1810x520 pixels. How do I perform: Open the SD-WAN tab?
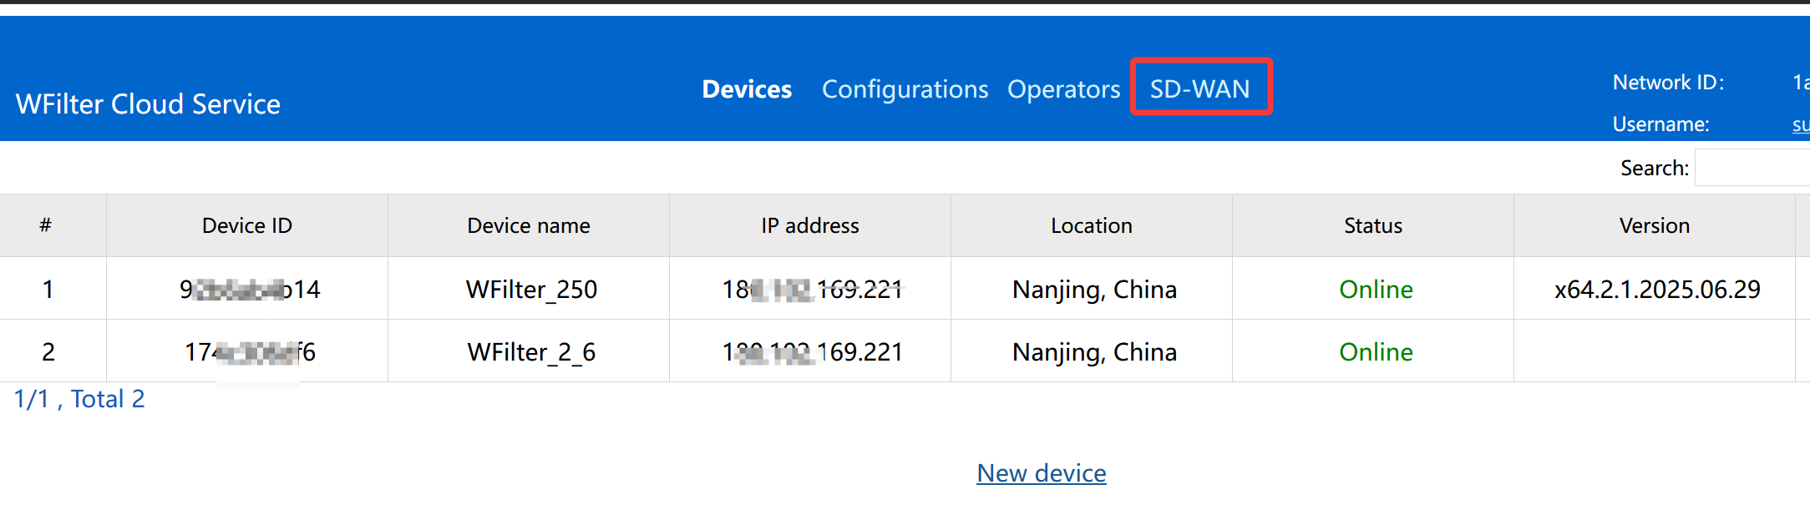coord(1199,88)
